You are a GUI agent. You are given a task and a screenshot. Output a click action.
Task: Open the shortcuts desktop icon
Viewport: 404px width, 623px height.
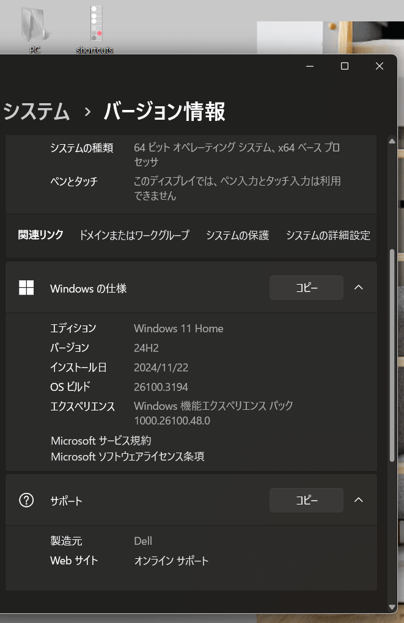tap(95, 28)
